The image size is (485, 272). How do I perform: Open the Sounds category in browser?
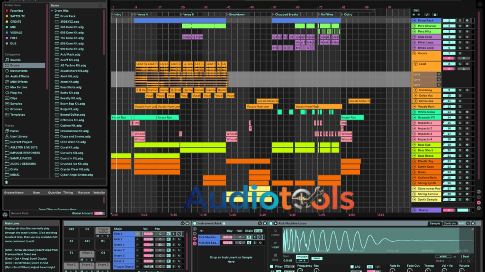(15, 60)
